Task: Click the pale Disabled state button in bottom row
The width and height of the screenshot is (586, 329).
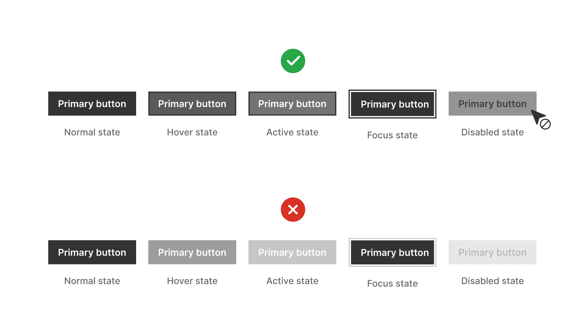Action: point(492,252)
